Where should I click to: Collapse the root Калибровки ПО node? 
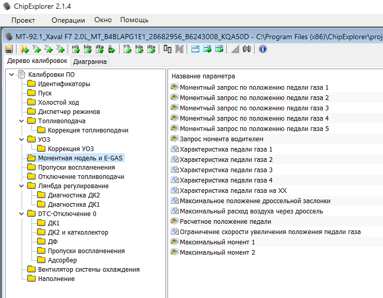click(x=11, y=75)
